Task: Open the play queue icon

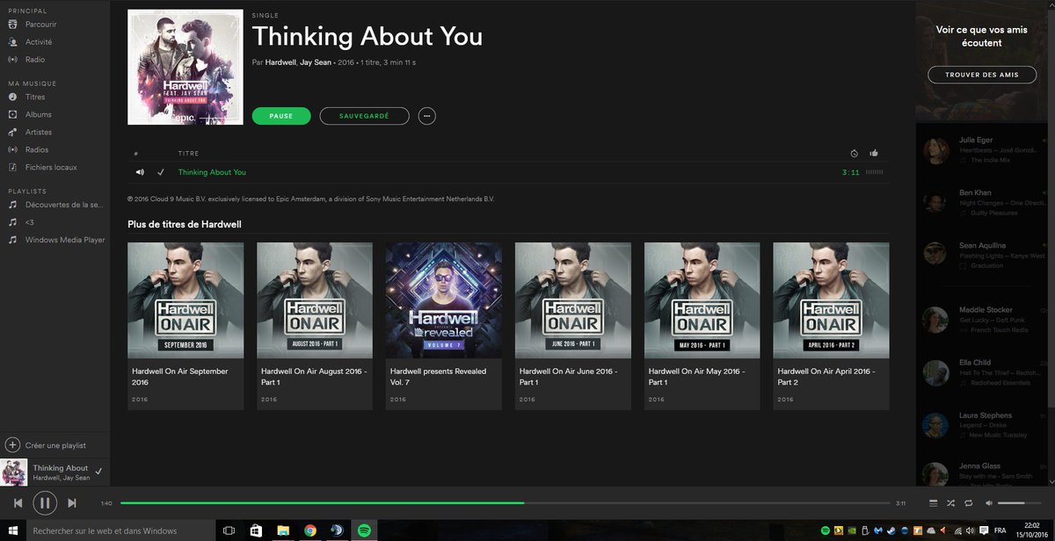Action: (x=934, y=503)
